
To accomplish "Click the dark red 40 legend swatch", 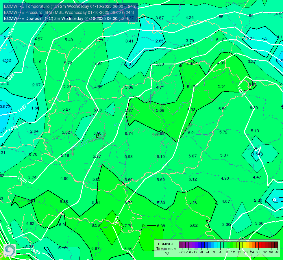I will (276, 245).
